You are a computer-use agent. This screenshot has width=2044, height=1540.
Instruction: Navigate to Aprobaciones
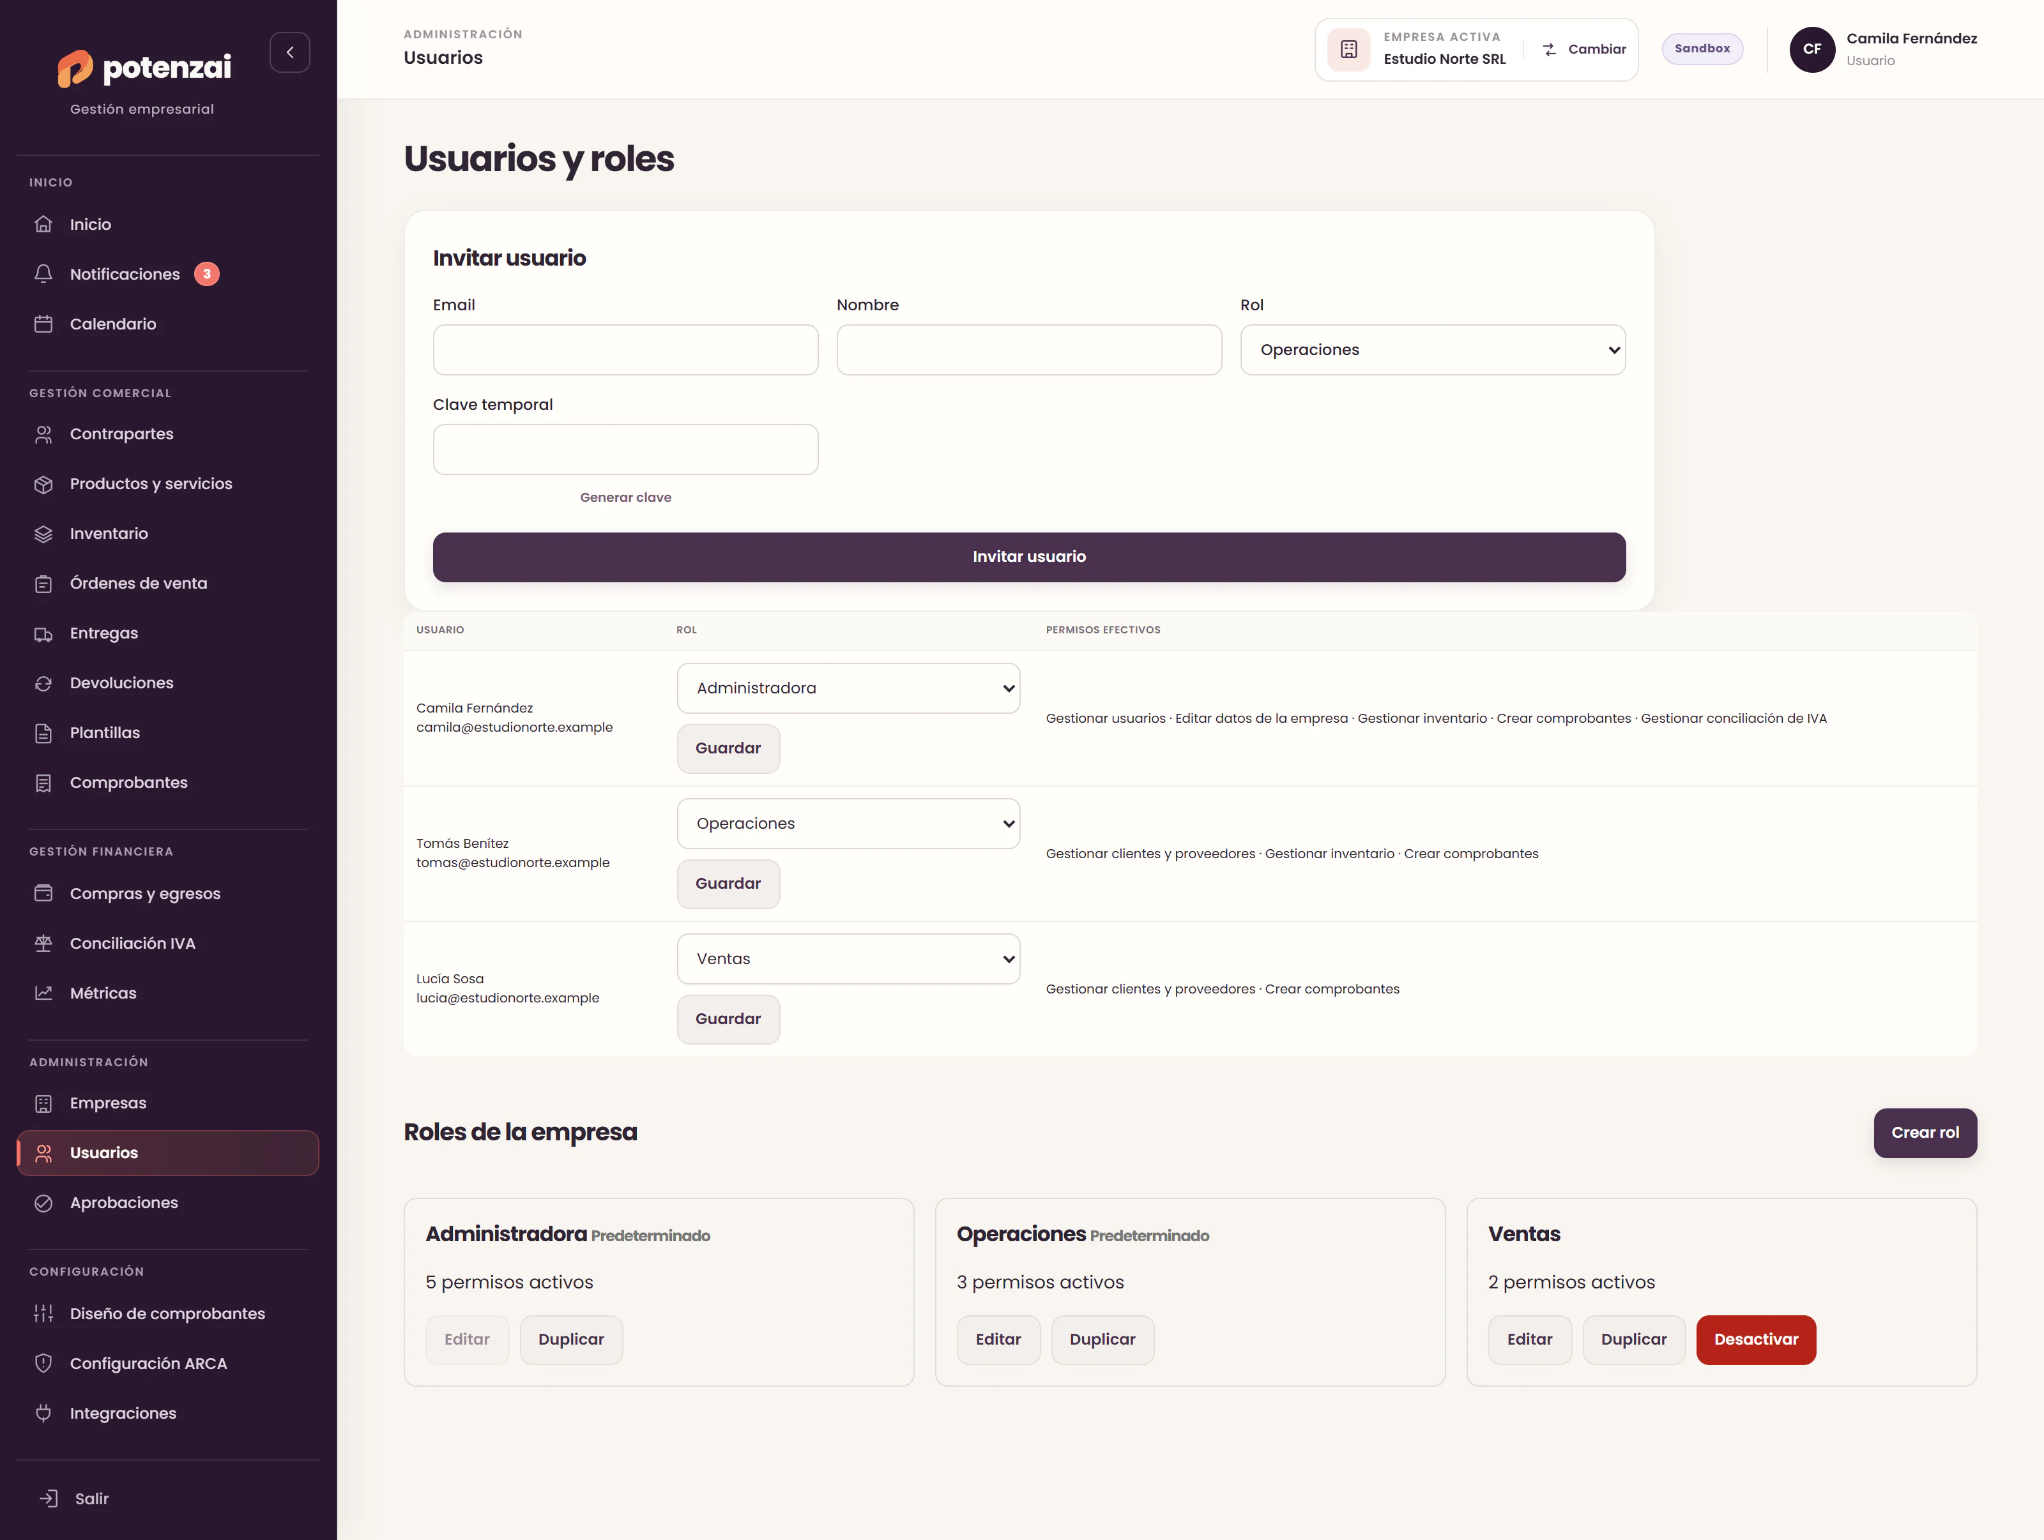(x=168, y=1203)
